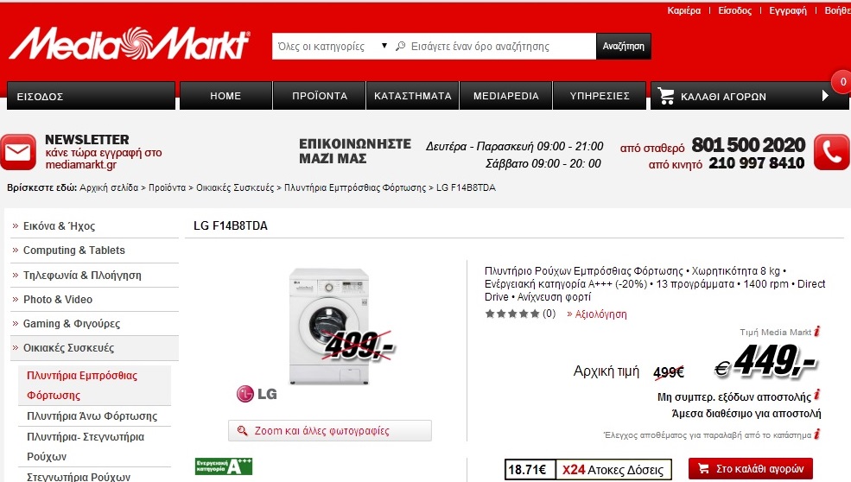Click the shopping cart icon in ΚΑΛΑΘΙ ΑΓΟΡΩΝ
The height and width of the screenshot is (482, 851).
coord(665,96)
